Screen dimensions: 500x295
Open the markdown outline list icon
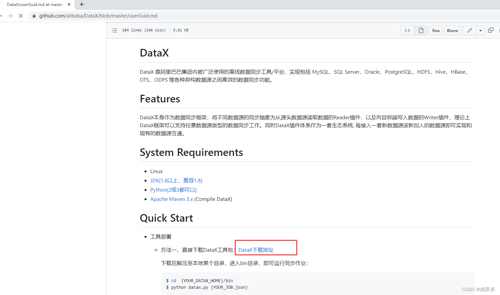pyautogui.click(x=114, y=30)
